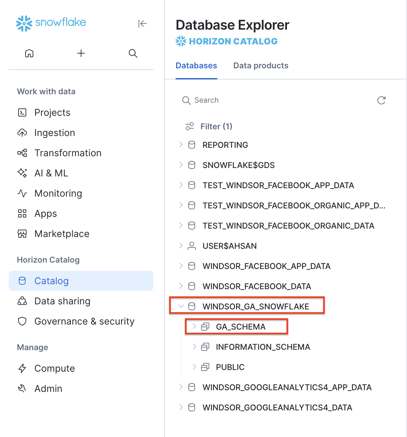Open Monitoring in the sidebar
Screen dimensions: 407x437
point(81,193)
